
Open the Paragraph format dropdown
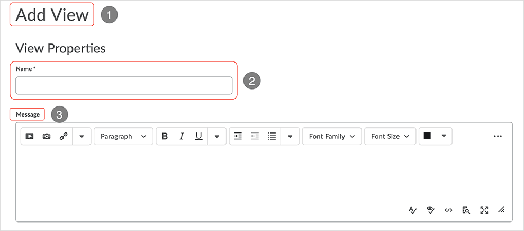[123, 136]
